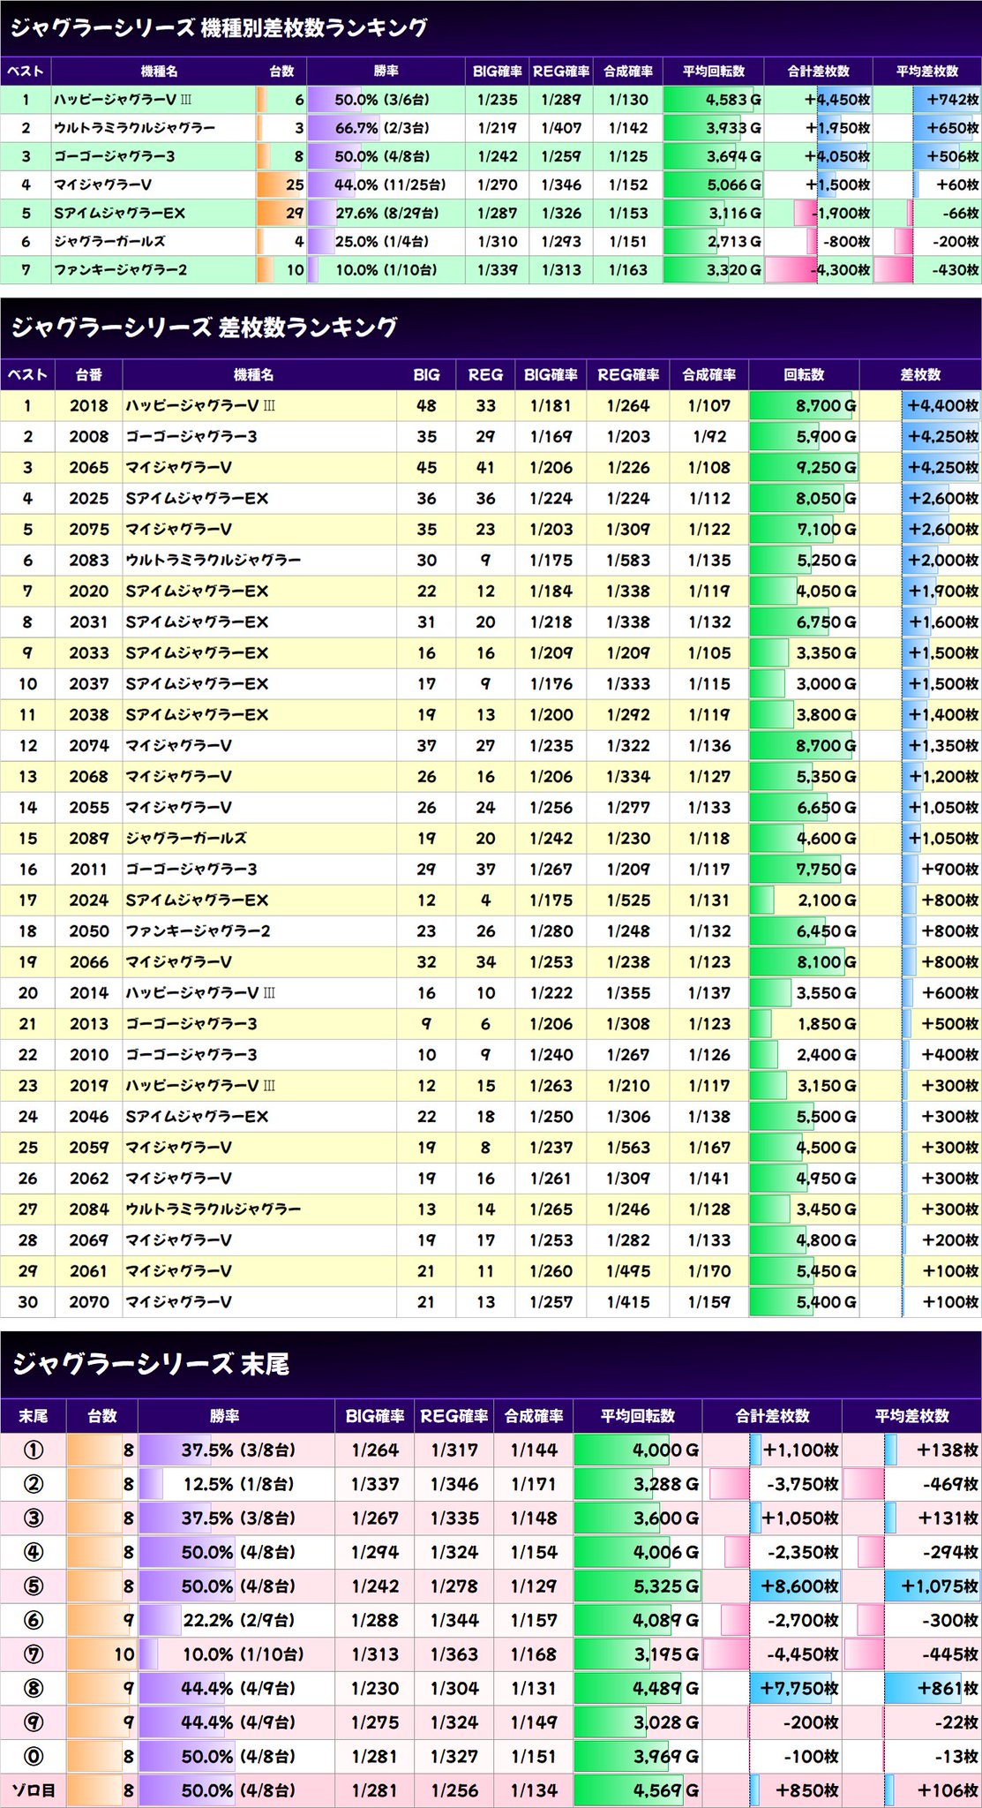The width and height of the screenshot is (982, 1808).
Task: Select last-digit ⑨ row marker
Action: tap(33, 1722)
